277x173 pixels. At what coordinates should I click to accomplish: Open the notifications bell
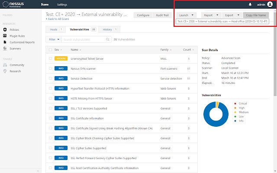point(250,4)
